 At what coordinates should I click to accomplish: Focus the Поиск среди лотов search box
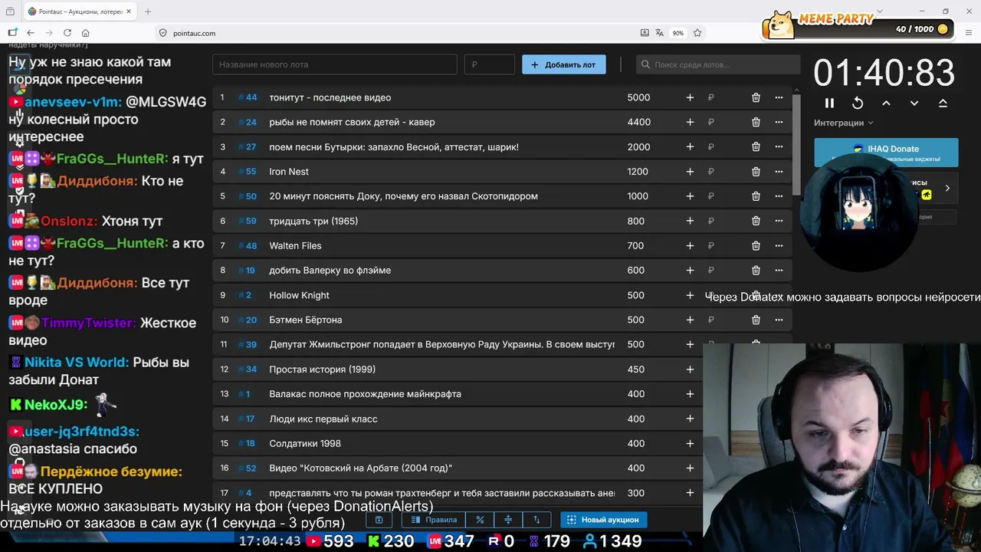[x=718, y=64]
